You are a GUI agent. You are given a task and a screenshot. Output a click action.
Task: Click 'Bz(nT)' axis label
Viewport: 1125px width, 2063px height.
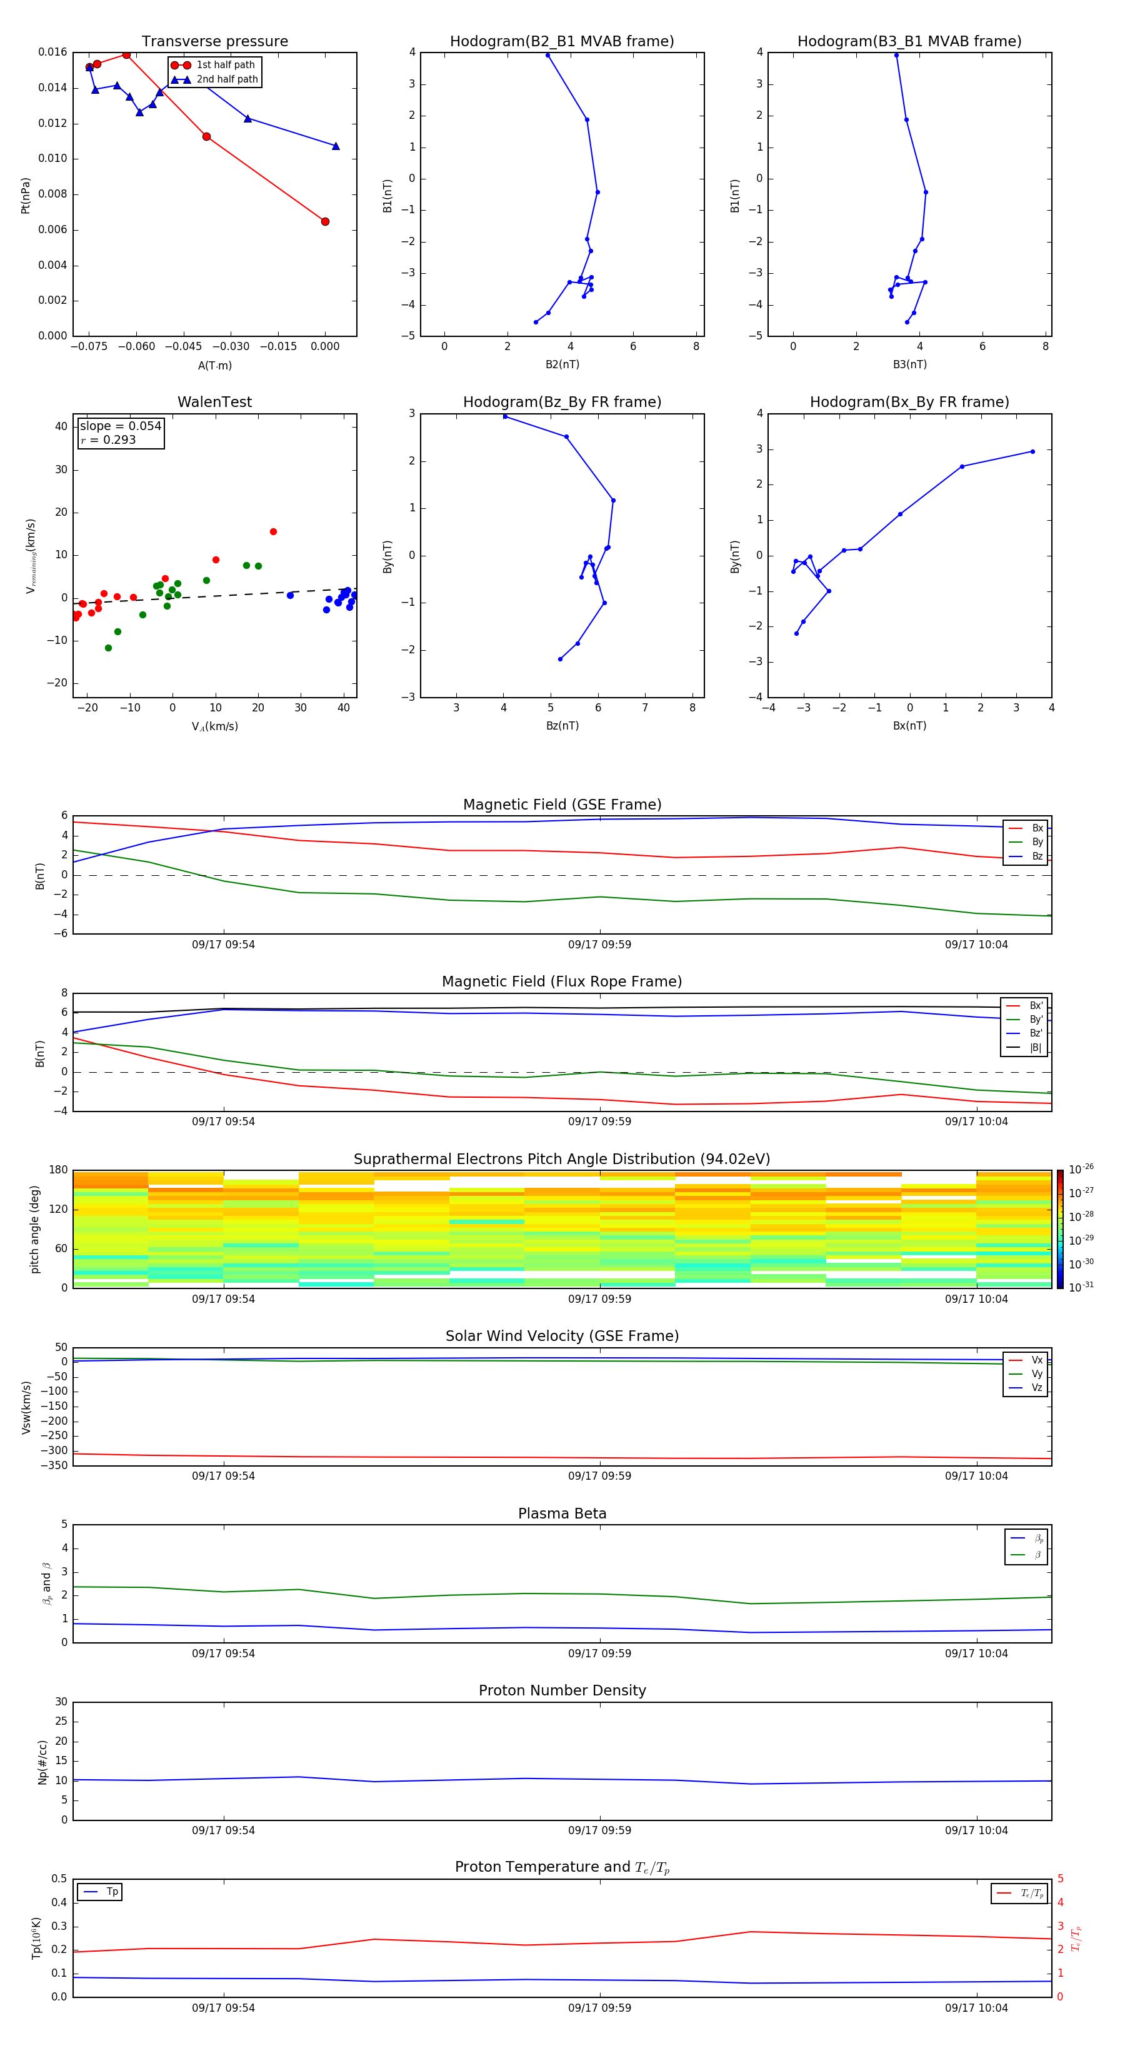pos(562,726)
